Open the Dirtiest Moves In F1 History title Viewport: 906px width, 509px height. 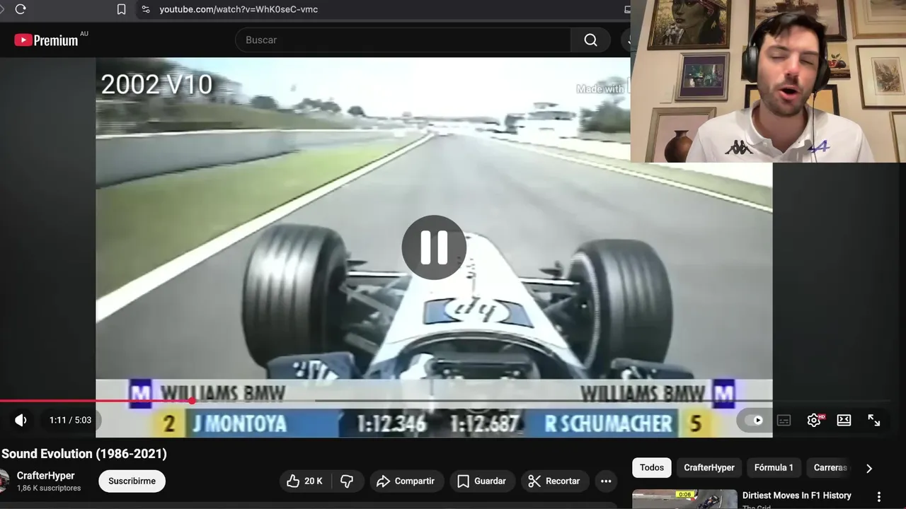797,496
